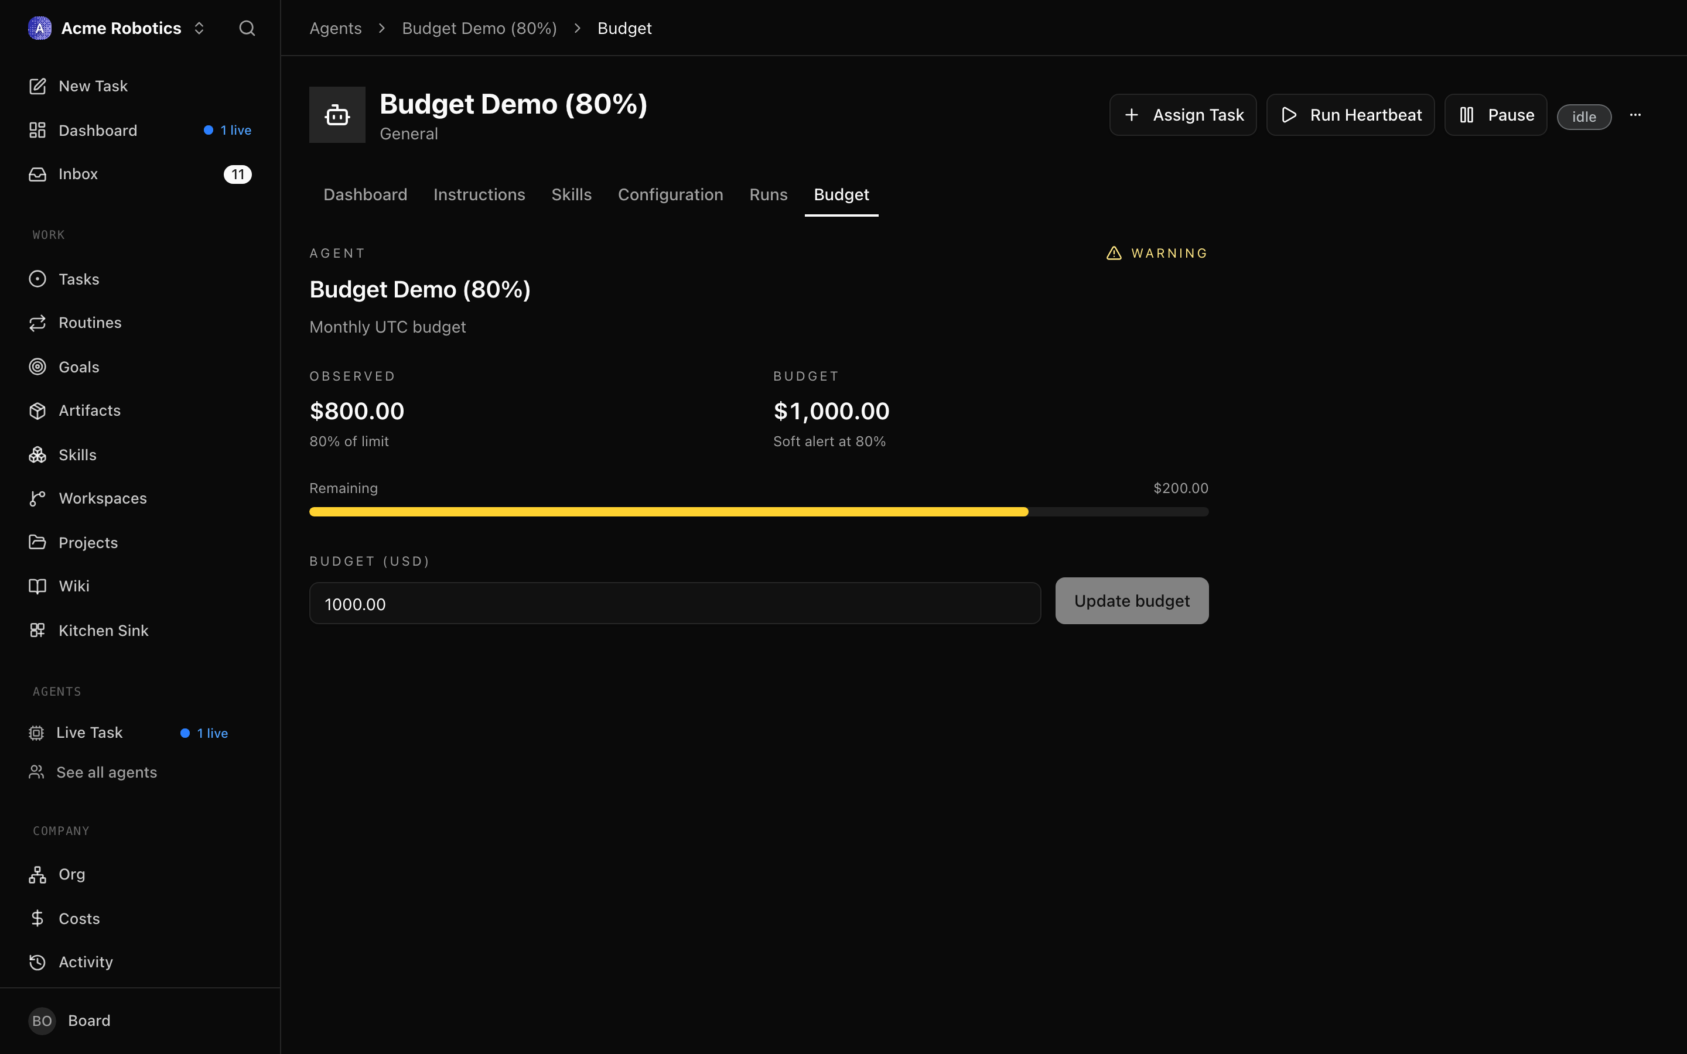Click the Wiki book icon
This screenshot has width=1687, height=1054.
point(37,586)
